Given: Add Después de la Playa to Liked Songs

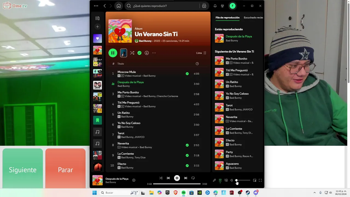Looking at the screenshot, I should pyautogui.click(x=134, y=180).
